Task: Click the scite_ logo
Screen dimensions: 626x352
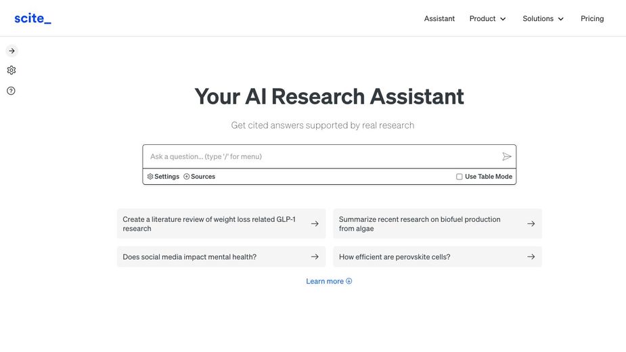Action: (x=32, y=18)
